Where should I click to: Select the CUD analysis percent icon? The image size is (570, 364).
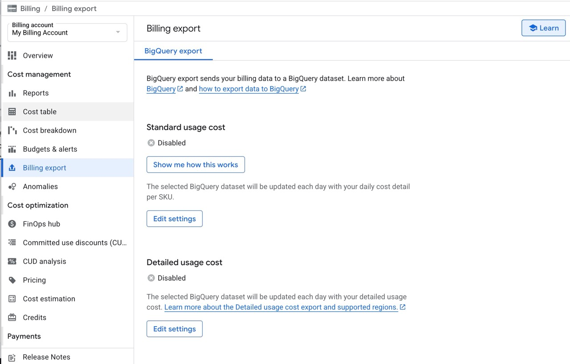[x=12, y=261]
